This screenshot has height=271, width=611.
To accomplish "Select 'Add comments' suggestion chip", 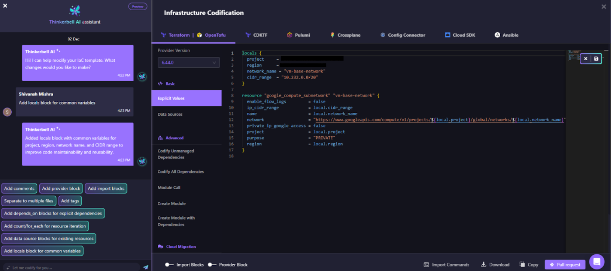I will pos(19,188).
